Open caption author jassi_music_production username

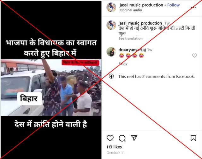[140, 23]
